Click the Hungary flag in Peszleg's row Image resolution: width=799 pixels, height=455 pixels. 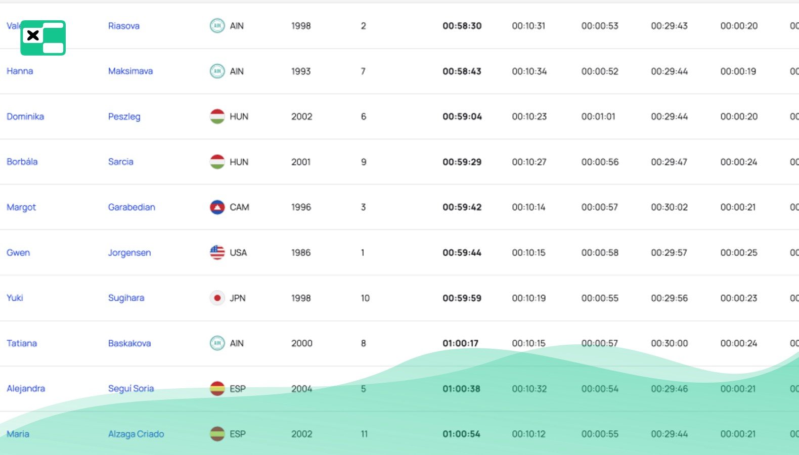pyautogui.click(x=217, y=116)
